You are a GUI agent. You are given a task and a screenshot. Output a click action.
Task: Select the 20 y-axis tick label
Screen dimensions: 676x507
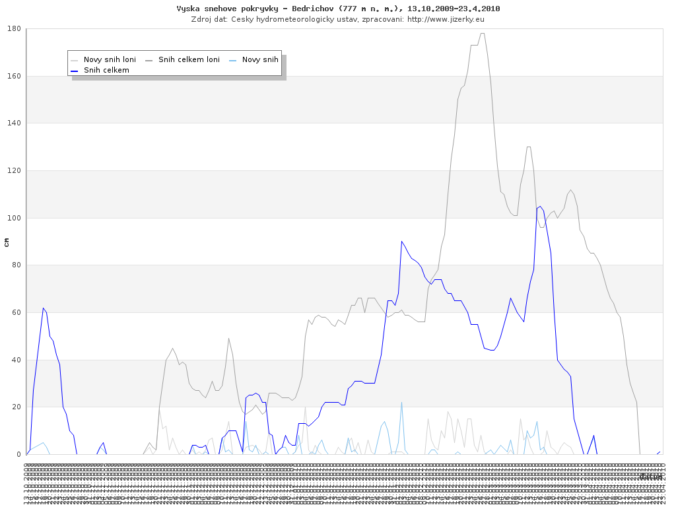[x=16, y=407]
